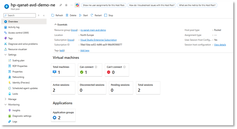
Task: Open Activity log in sidebar
Action: [14, 27]
